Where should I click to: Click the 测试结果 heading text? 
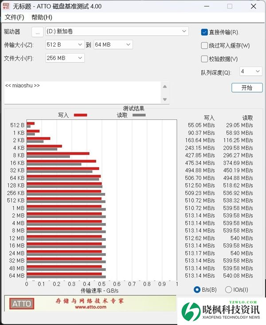click(x=134, y=108)
